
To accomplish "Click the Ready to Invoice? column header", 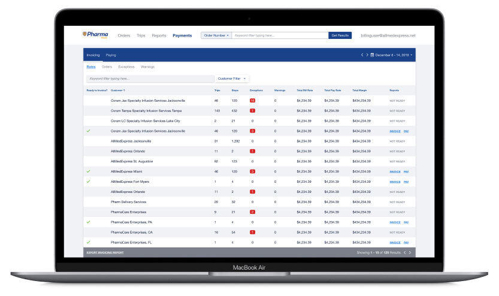I will tap(97, 90).
